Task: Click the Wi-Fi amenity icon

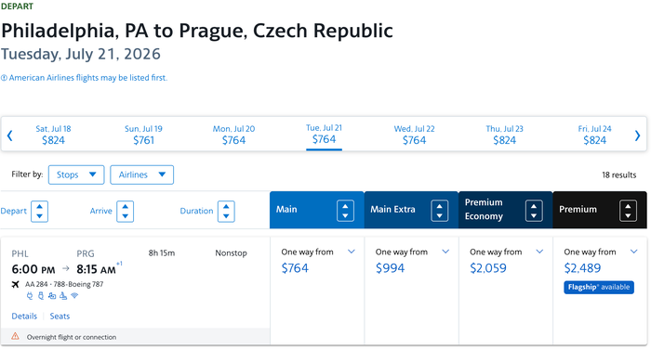Action: [x=74, y=295]
